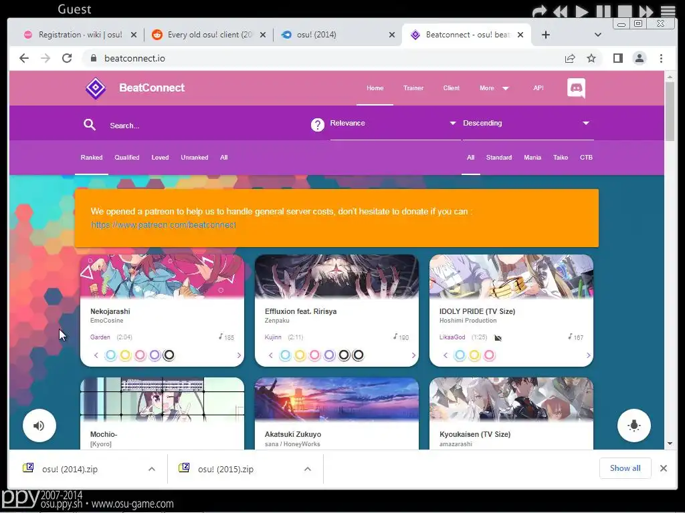The height and width of the screenshot is (513, 685).
Task: Reload the page in Chrome
Action: click(x=67, y=58)
